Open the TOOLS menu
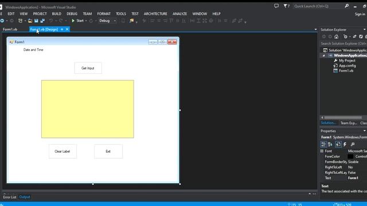Image resolution: width=367 pixels, height=206 pixels. [121, 14]
